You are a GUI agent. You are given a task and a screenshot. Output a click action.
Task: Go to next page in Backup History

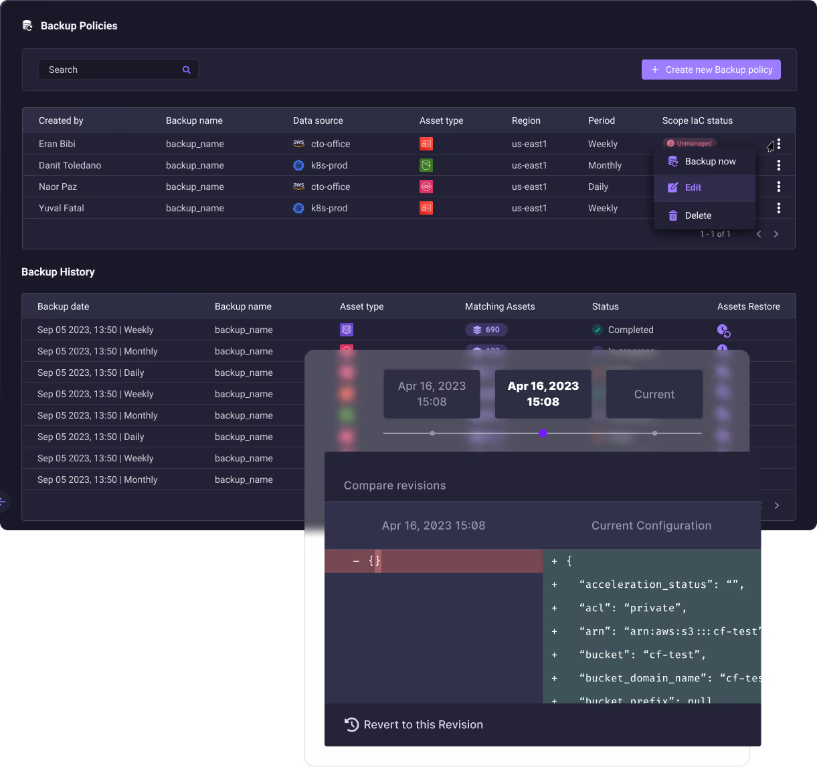[x=777, y=506]
